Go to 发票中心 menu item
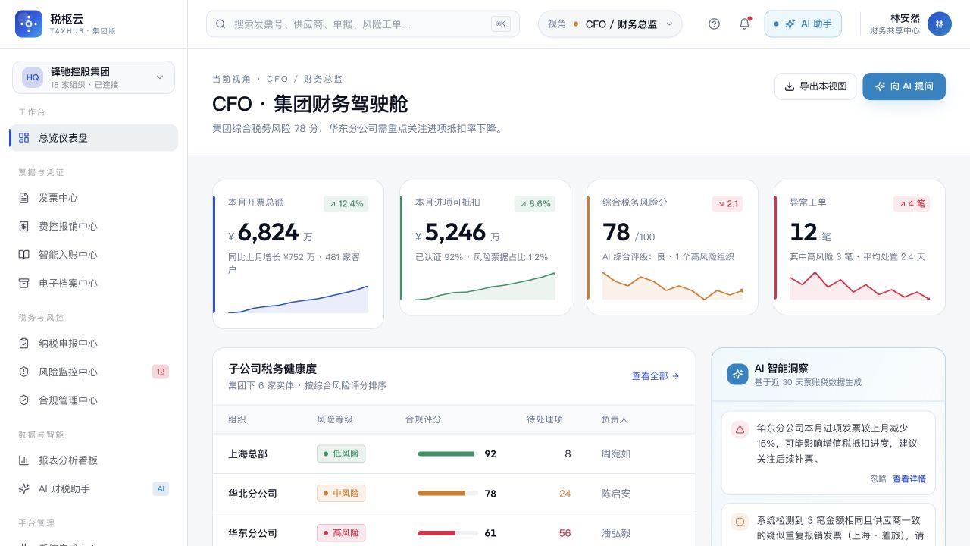 (x=93, y=197)
